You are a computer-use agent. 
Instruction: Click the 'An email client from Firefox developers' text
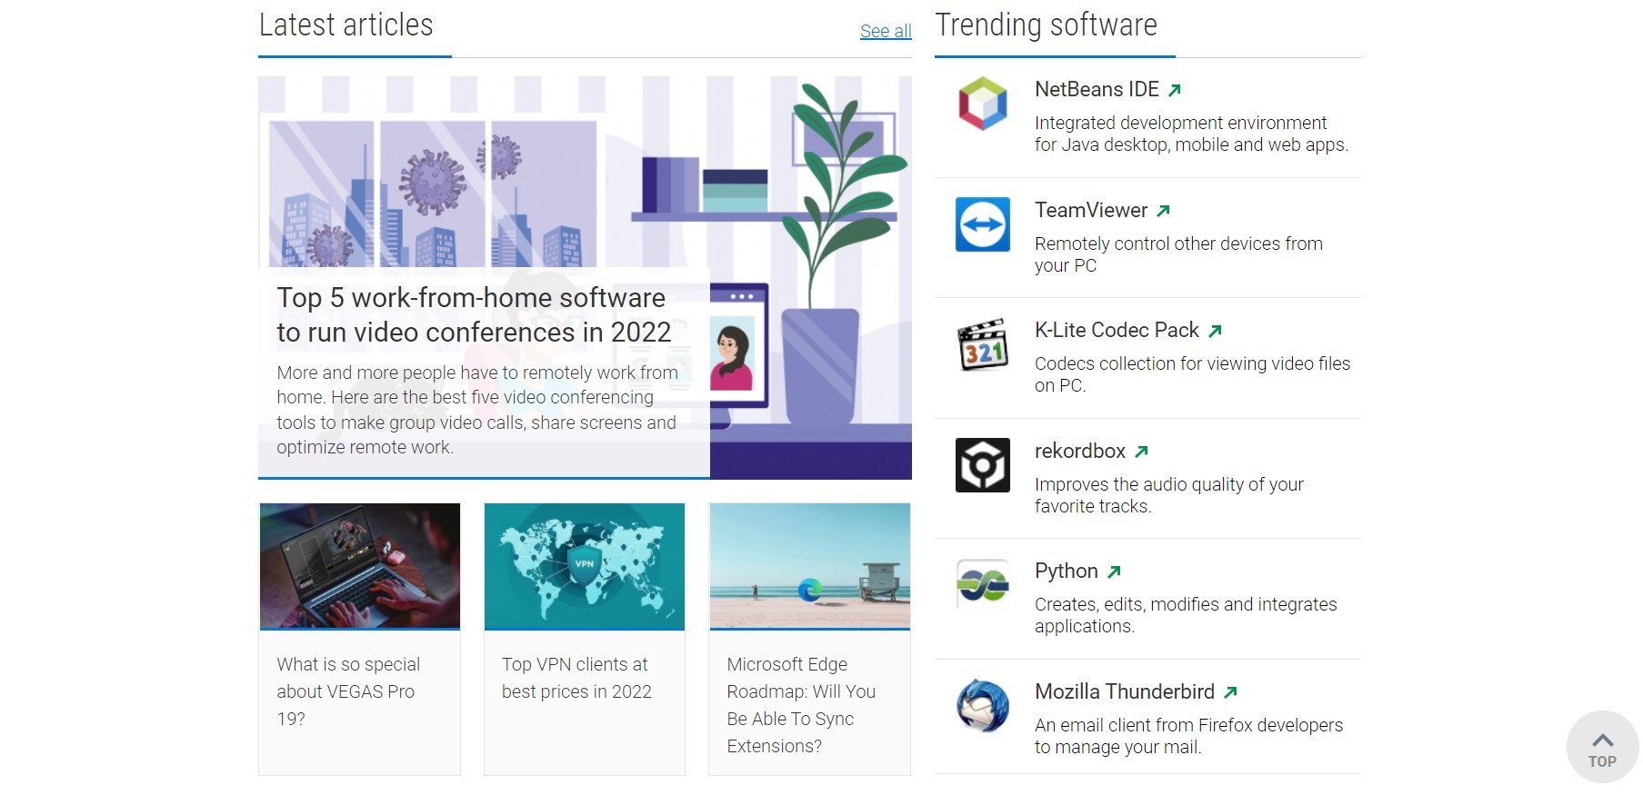click(1188, 736)
